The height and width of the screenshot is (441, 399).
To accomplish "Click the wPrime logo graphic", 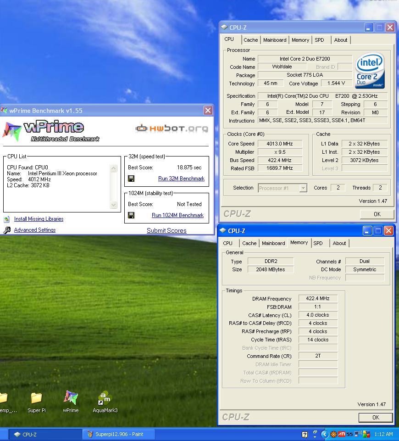I will [51, 131].
